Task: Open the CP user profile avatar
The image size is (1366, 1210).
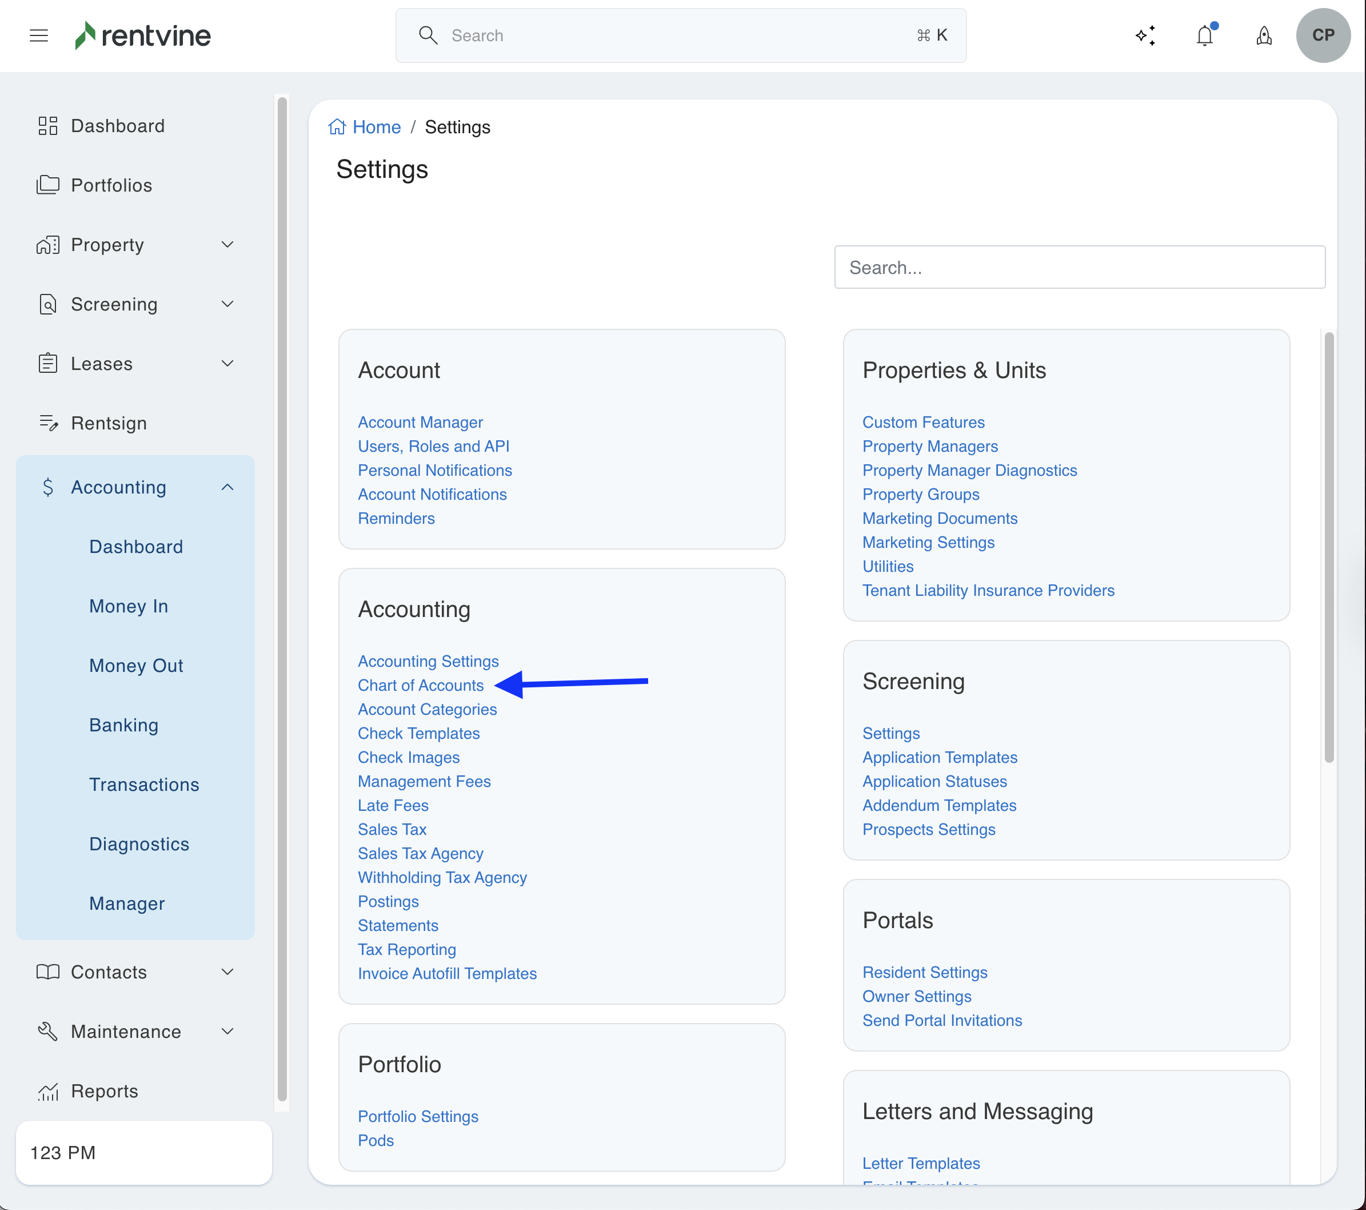Action: click(x=1323, y=35)
